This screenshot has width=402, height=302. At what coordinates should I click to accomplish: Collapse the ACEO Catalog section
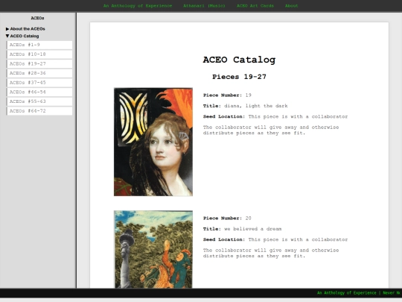(x=22, y=36)
